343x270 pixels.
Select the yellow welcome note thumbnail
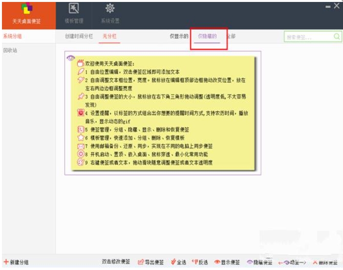163,113
